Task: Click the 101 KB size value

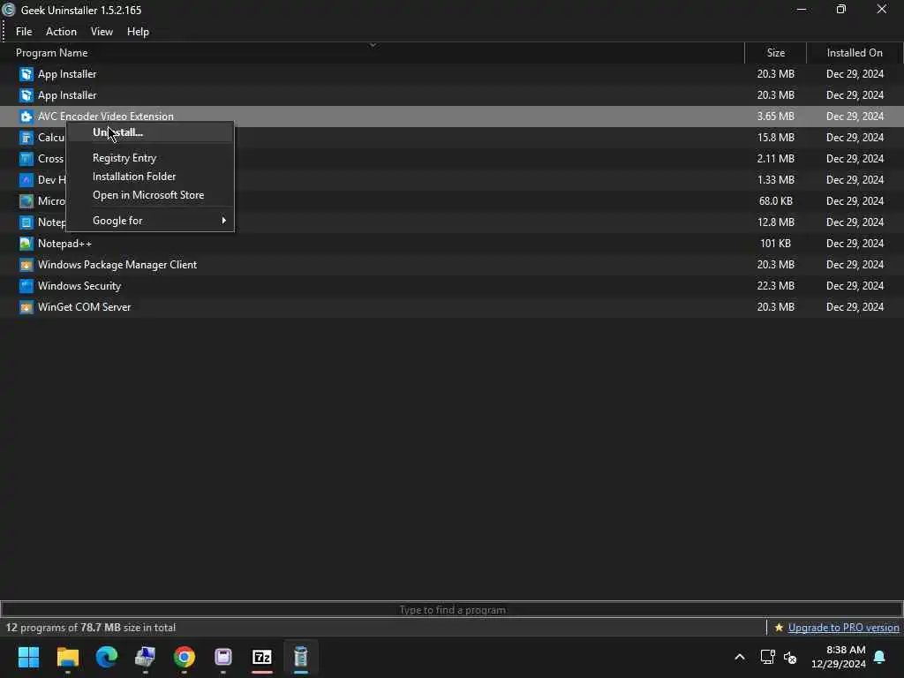Action: click(775, 244)
